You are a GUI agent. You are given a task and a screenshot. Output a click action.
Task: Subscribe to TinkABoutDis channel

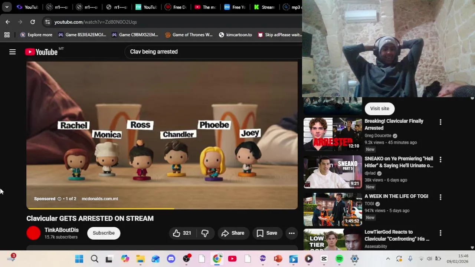[104, 233]
